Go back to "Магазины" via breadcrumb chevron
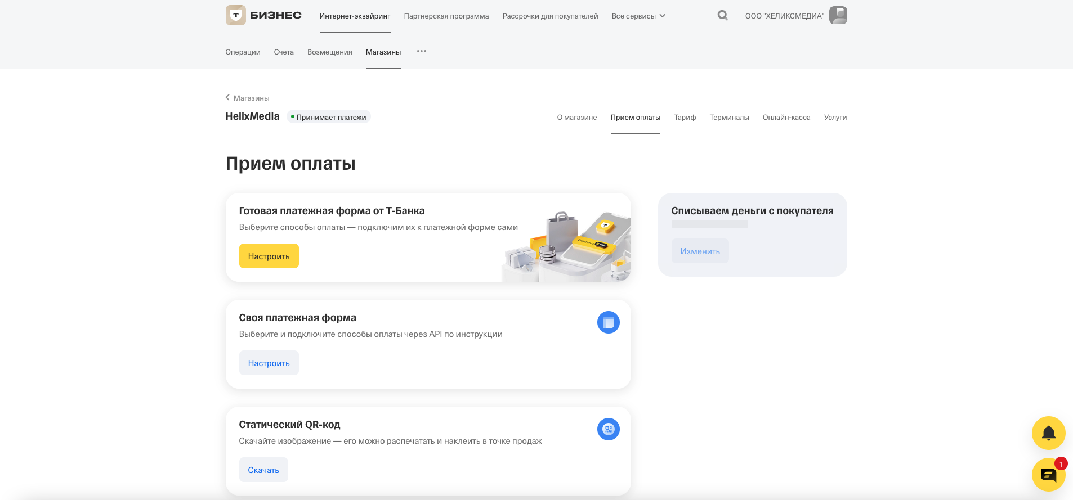 tap(228, 98)
